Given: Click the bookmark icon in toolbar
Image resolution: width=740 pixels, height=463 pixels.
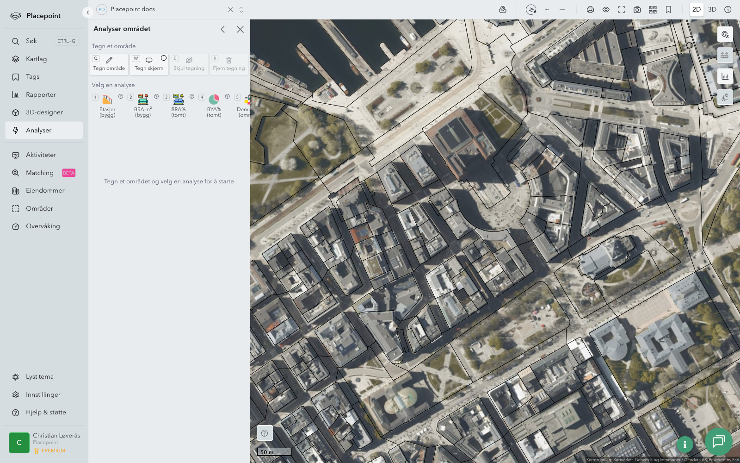Looking at the screenshot, I should point(668,10).
